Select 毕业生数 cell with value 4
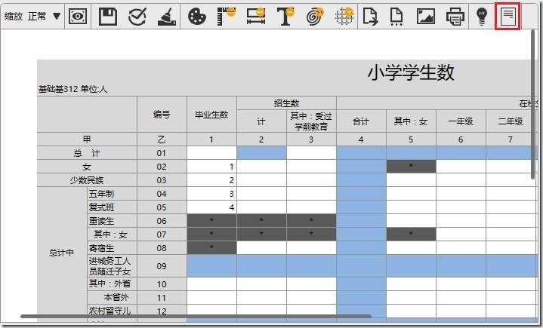543x328 pixels. point(211,207)
